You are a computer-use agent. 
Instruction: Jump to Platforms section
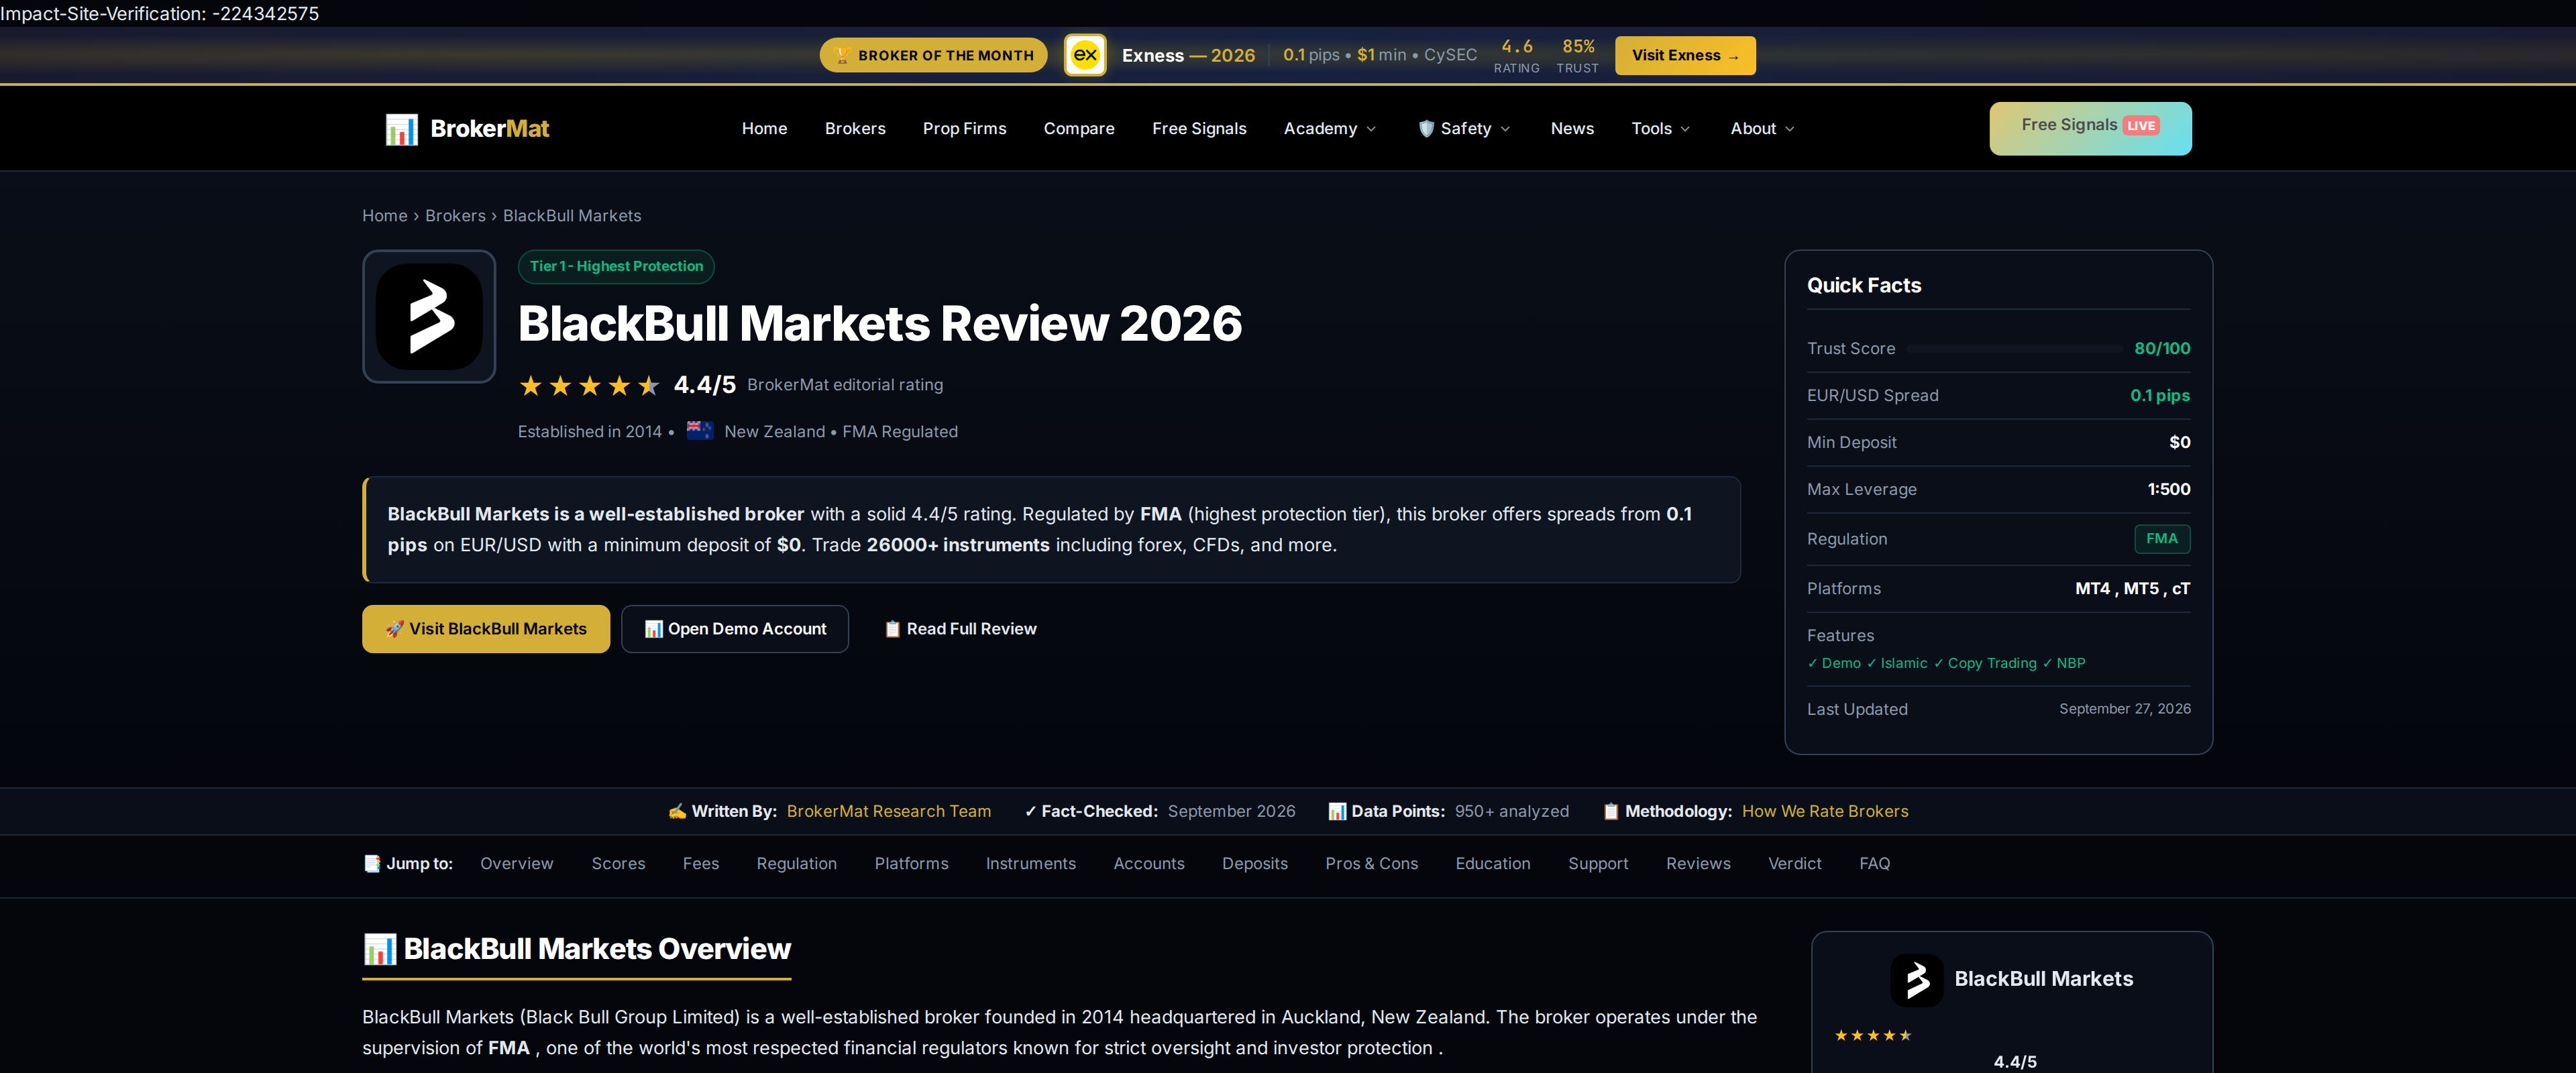pyautogui.click(x=911, y=863)
